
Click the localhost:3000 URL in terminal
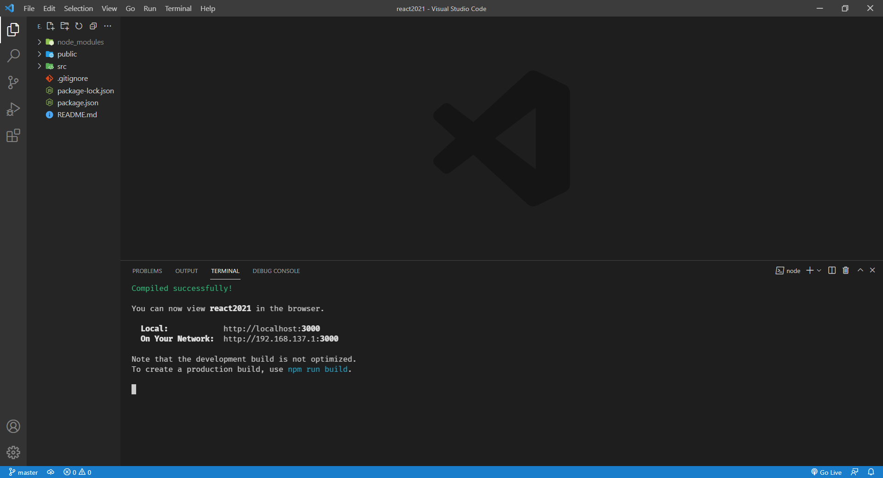271,329
